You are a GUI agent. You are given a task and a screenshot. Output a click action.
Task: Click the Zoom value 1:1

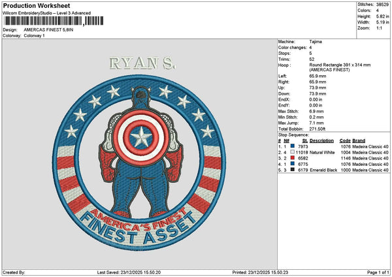pyautogui.click(x=379, y=28)
